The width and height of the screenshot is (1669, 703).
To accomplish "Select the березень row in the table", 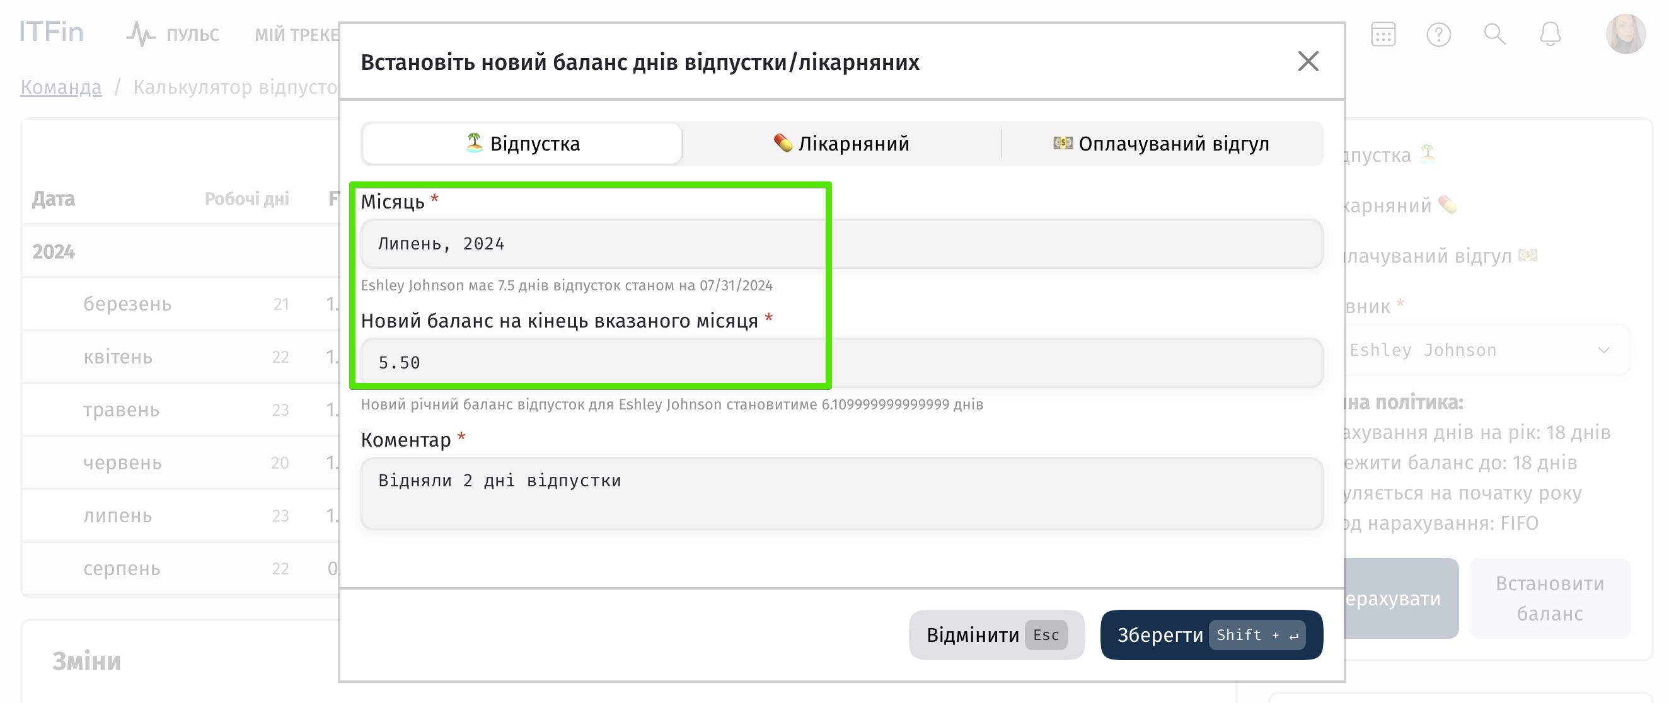I will click(x=182, y=304).
